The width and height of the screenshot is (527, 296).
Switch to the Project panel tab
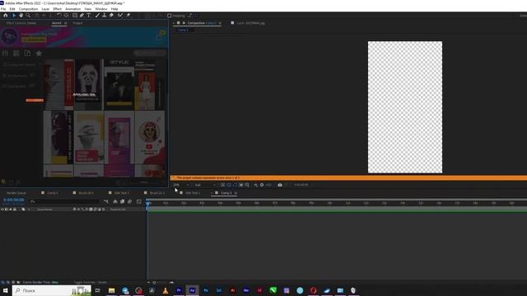pos(77,23)
